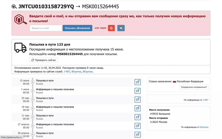Click the VK social login icon

pyautogui.click(x=121, y=28)
